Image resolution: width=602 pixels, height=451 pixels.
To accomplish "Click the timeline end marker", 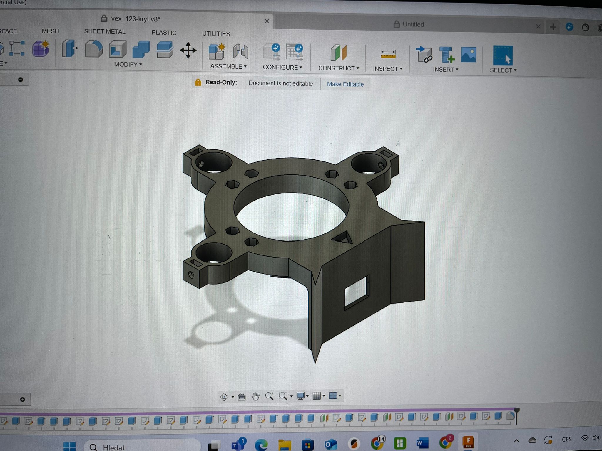I will coord(516,416).
